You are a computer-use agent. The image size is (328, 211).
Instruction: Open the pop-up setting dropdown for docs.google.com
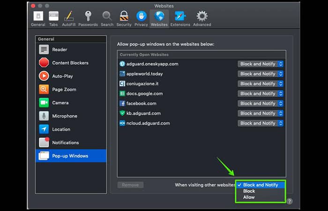[x=261, y=94]
